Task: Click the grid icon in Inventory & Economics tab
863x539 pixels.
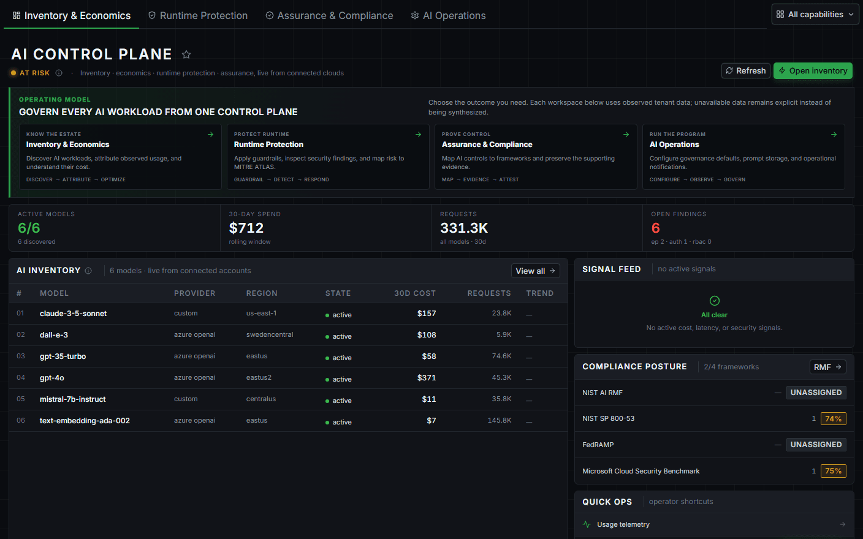Action: pyautogui.click(x=17, y=15)
